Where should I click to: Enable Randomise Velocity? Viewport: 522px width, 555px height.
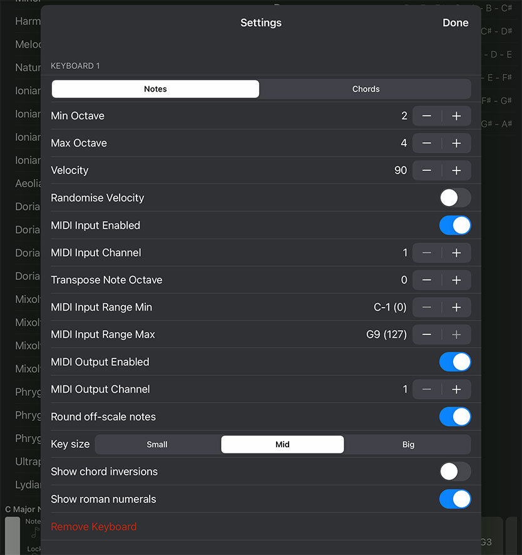455,197
